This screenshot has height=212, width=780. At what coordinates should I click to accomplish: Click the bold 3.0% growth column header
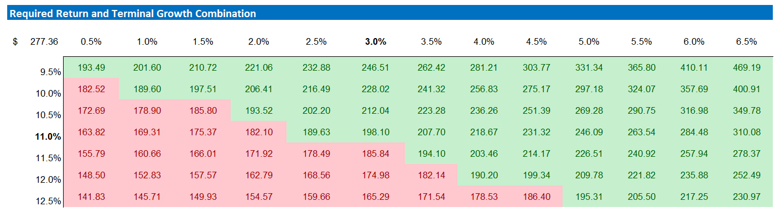(376, 42)
